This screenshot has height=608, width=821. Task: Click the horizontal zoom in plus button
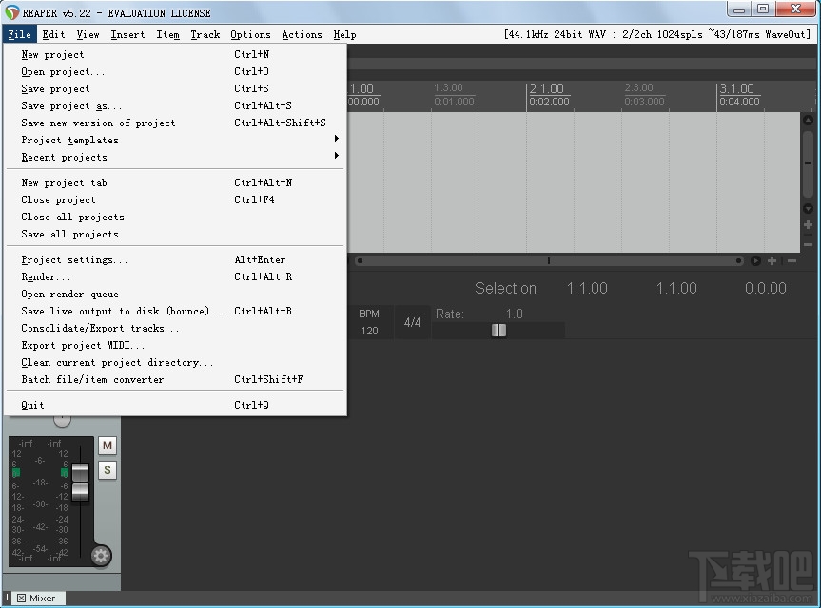click(772, 260)
